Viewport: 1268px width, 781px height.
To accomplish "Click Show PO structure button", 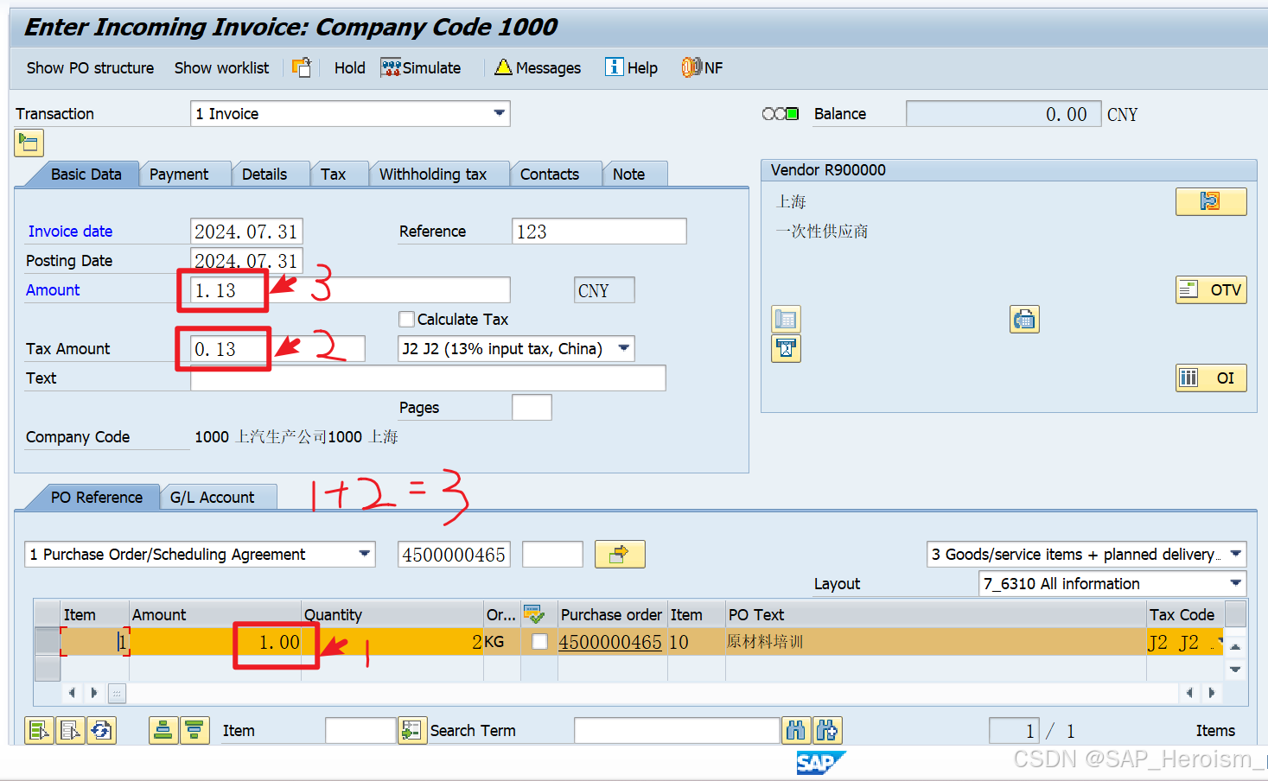I will tap(90, 67).
